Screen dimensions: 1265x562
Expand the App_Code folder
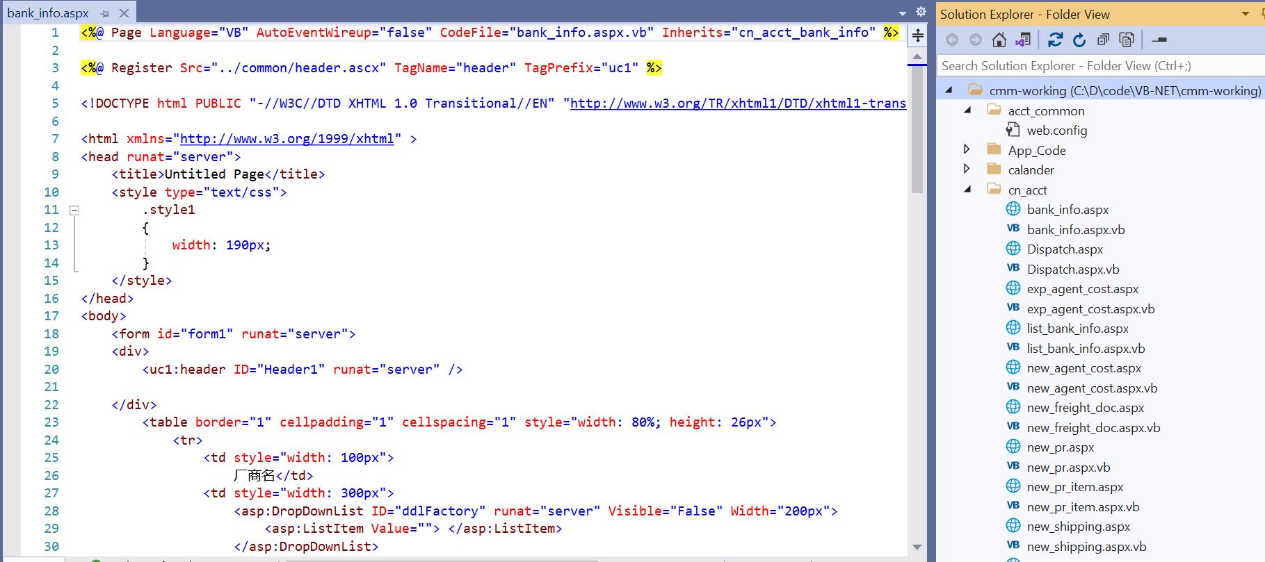click(967, 149)
